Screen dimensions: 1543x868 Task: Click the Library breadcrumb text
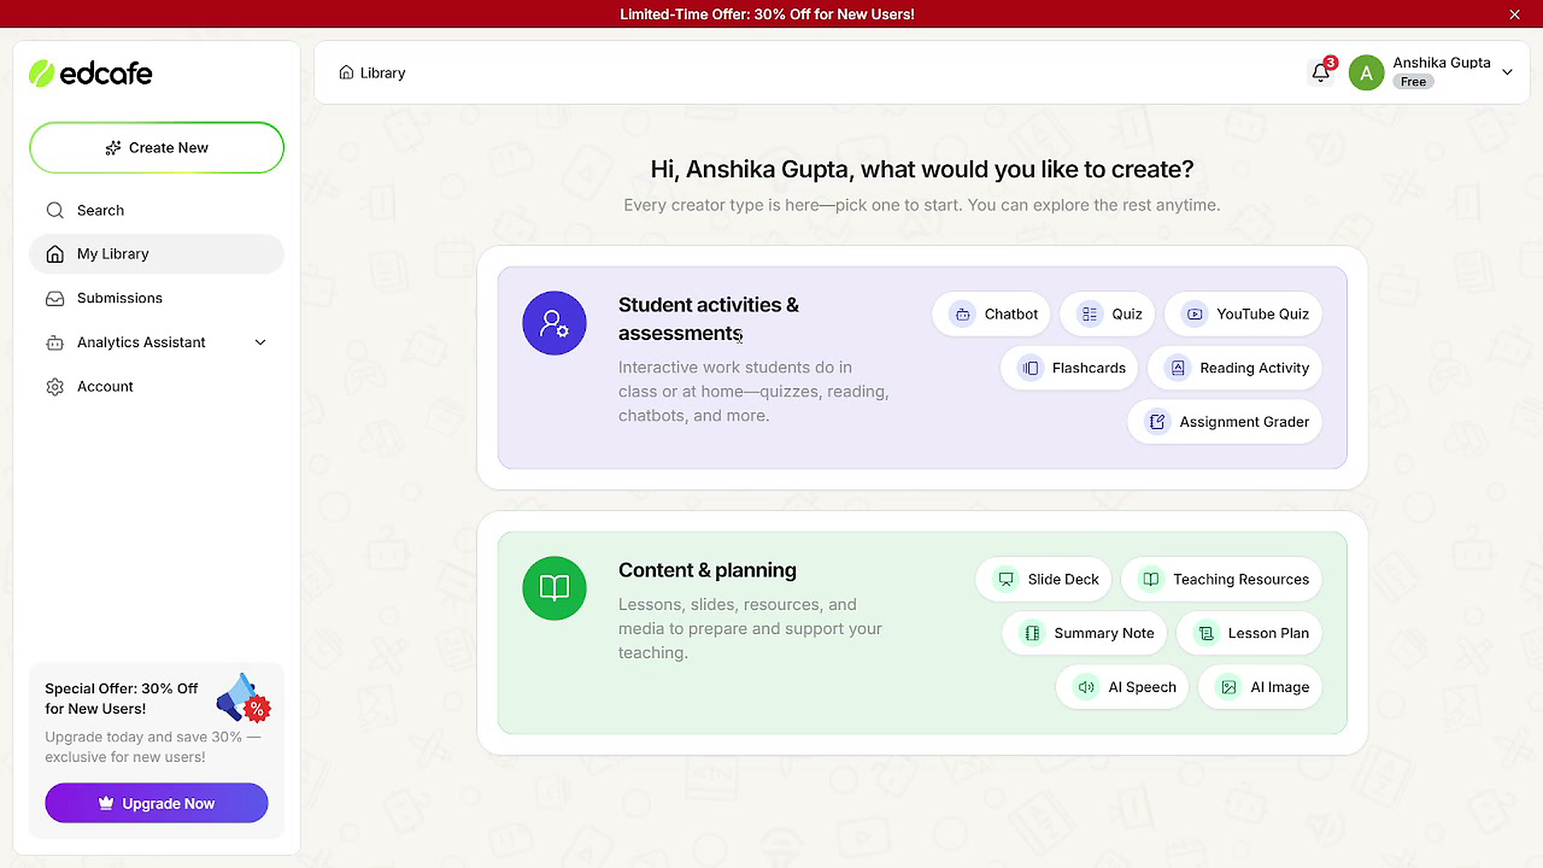pos(383,73)
